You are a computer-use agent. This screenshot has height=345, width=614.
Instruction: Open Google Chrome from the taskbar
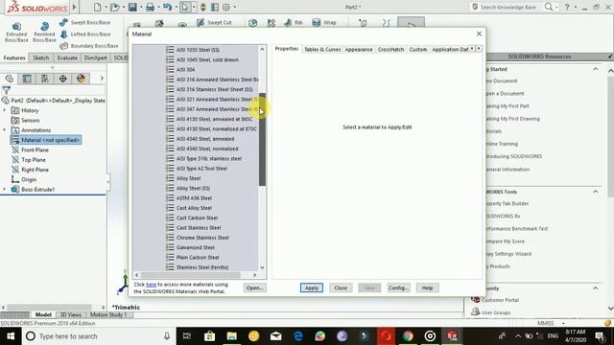point(408,336)
